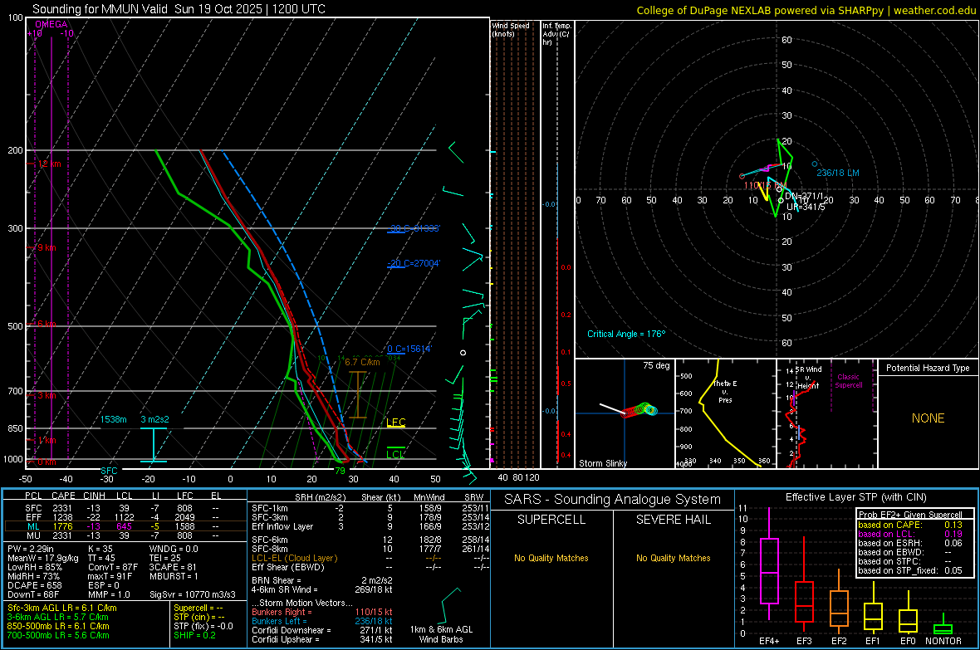This screenshot has height=650, width=980.
Task: Click the 75 deg slinky tilt value
Action: [656, 365]
